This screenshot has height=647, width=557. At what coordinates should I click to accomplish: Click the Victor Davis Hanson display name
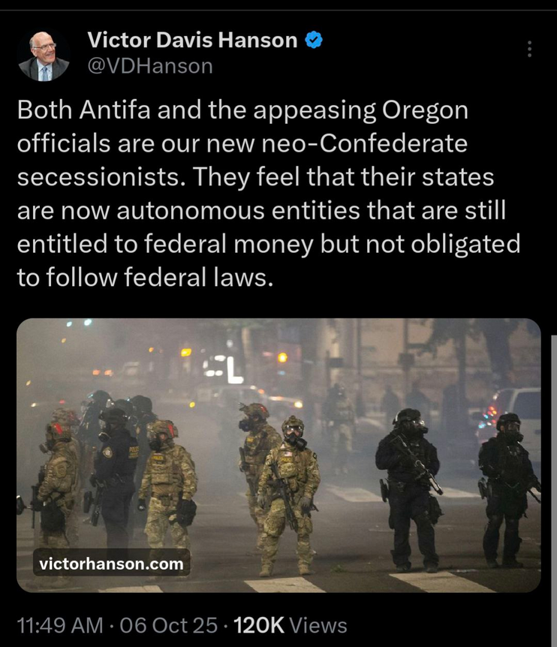192,40
